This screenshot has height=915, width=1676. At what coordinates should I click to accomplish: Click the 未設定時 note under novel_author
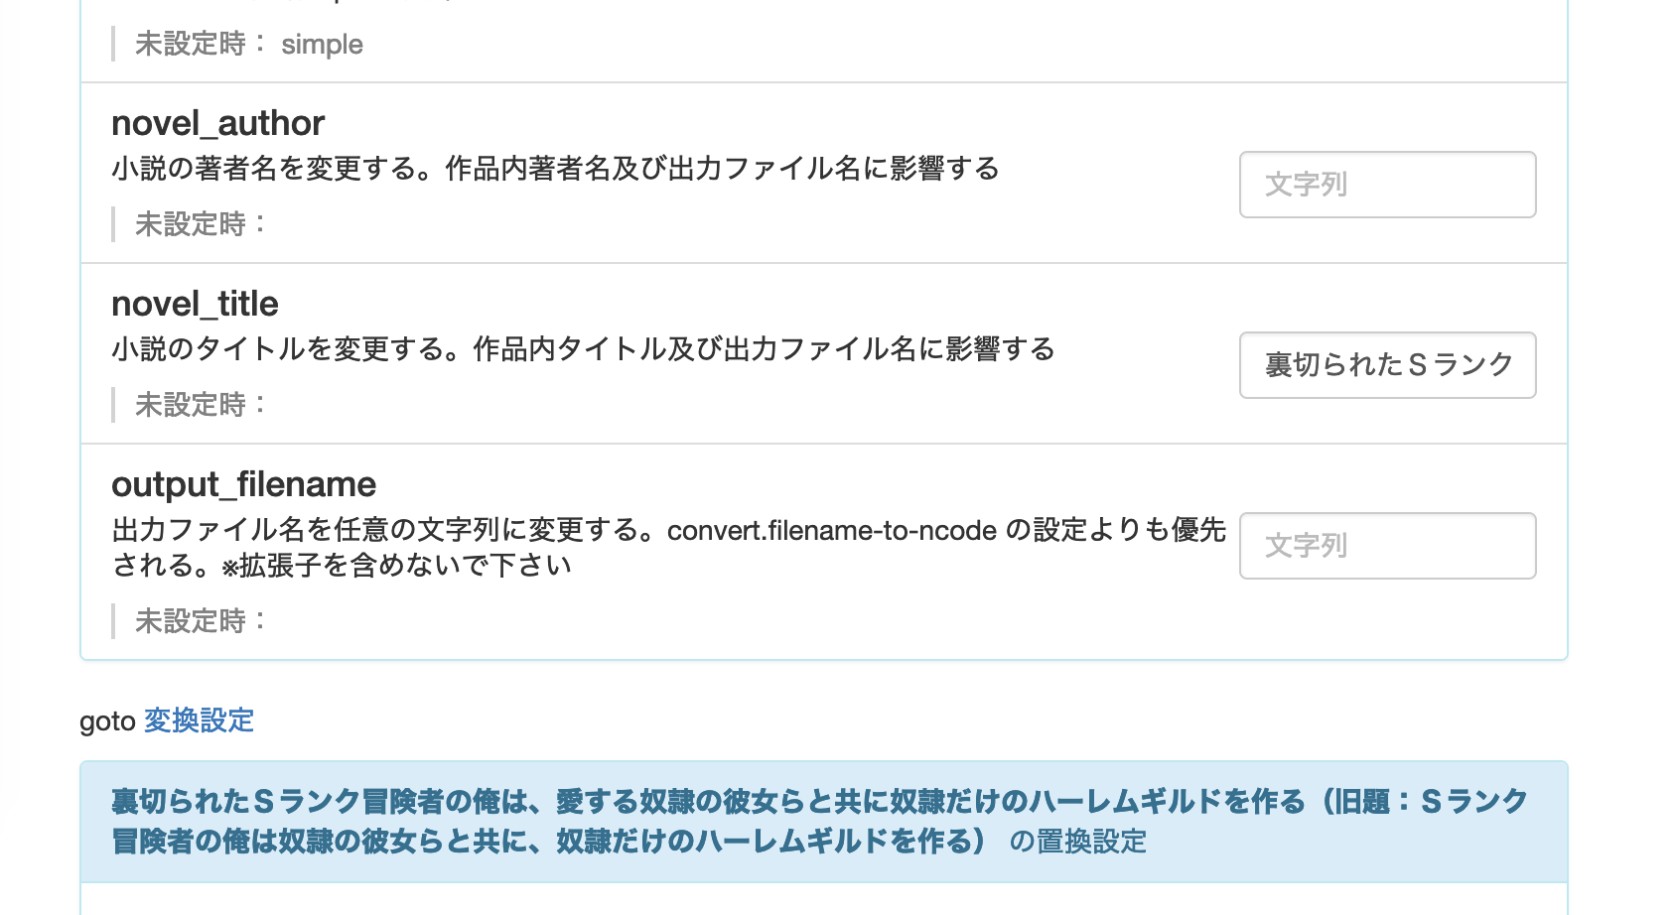[x=202, y=224]
